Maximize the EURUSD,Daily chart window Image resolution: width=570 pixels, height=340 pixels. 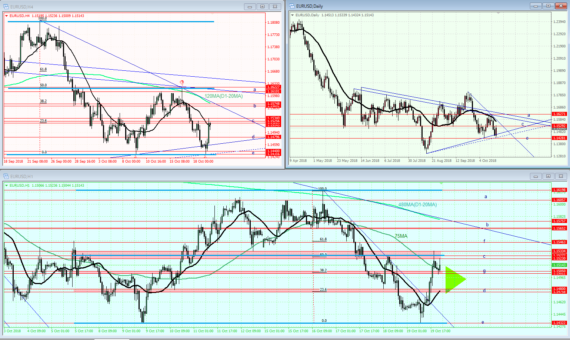548,6
